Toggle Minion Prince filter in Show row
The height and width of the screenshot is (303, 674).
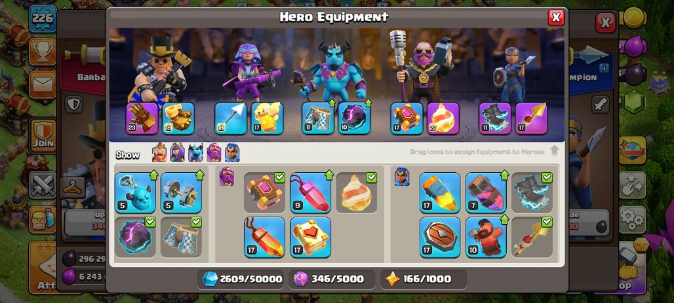point(195,152)
